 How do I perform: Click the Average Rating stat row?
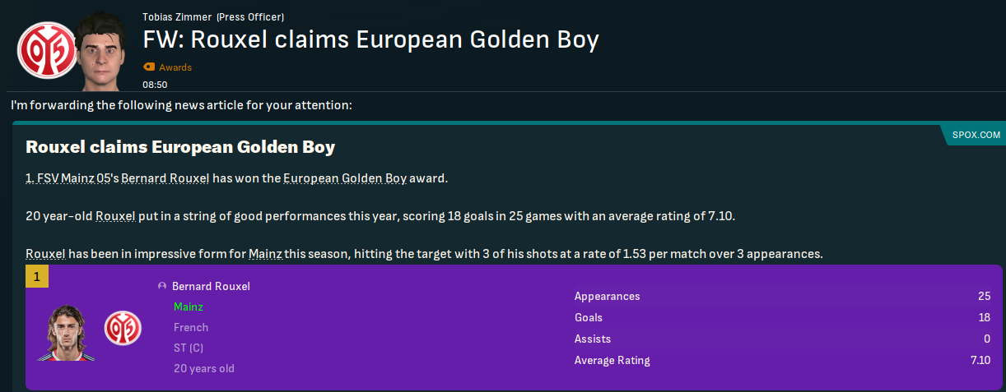[x=782, y=360]
